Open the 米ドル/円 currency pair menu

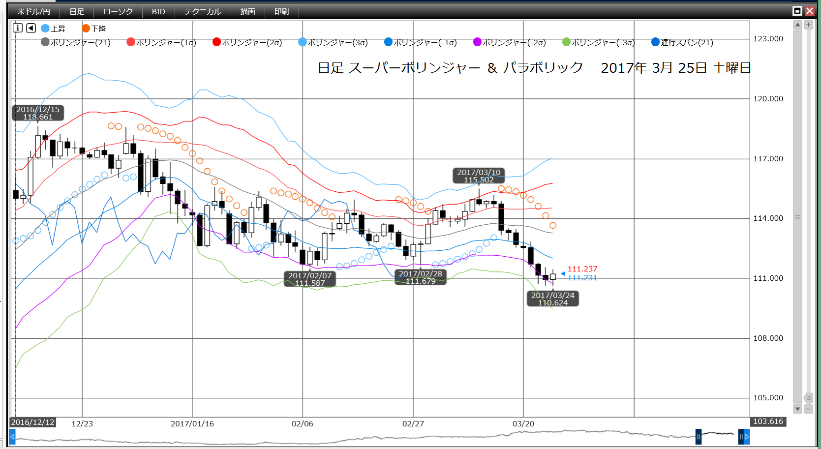[33, 11]
